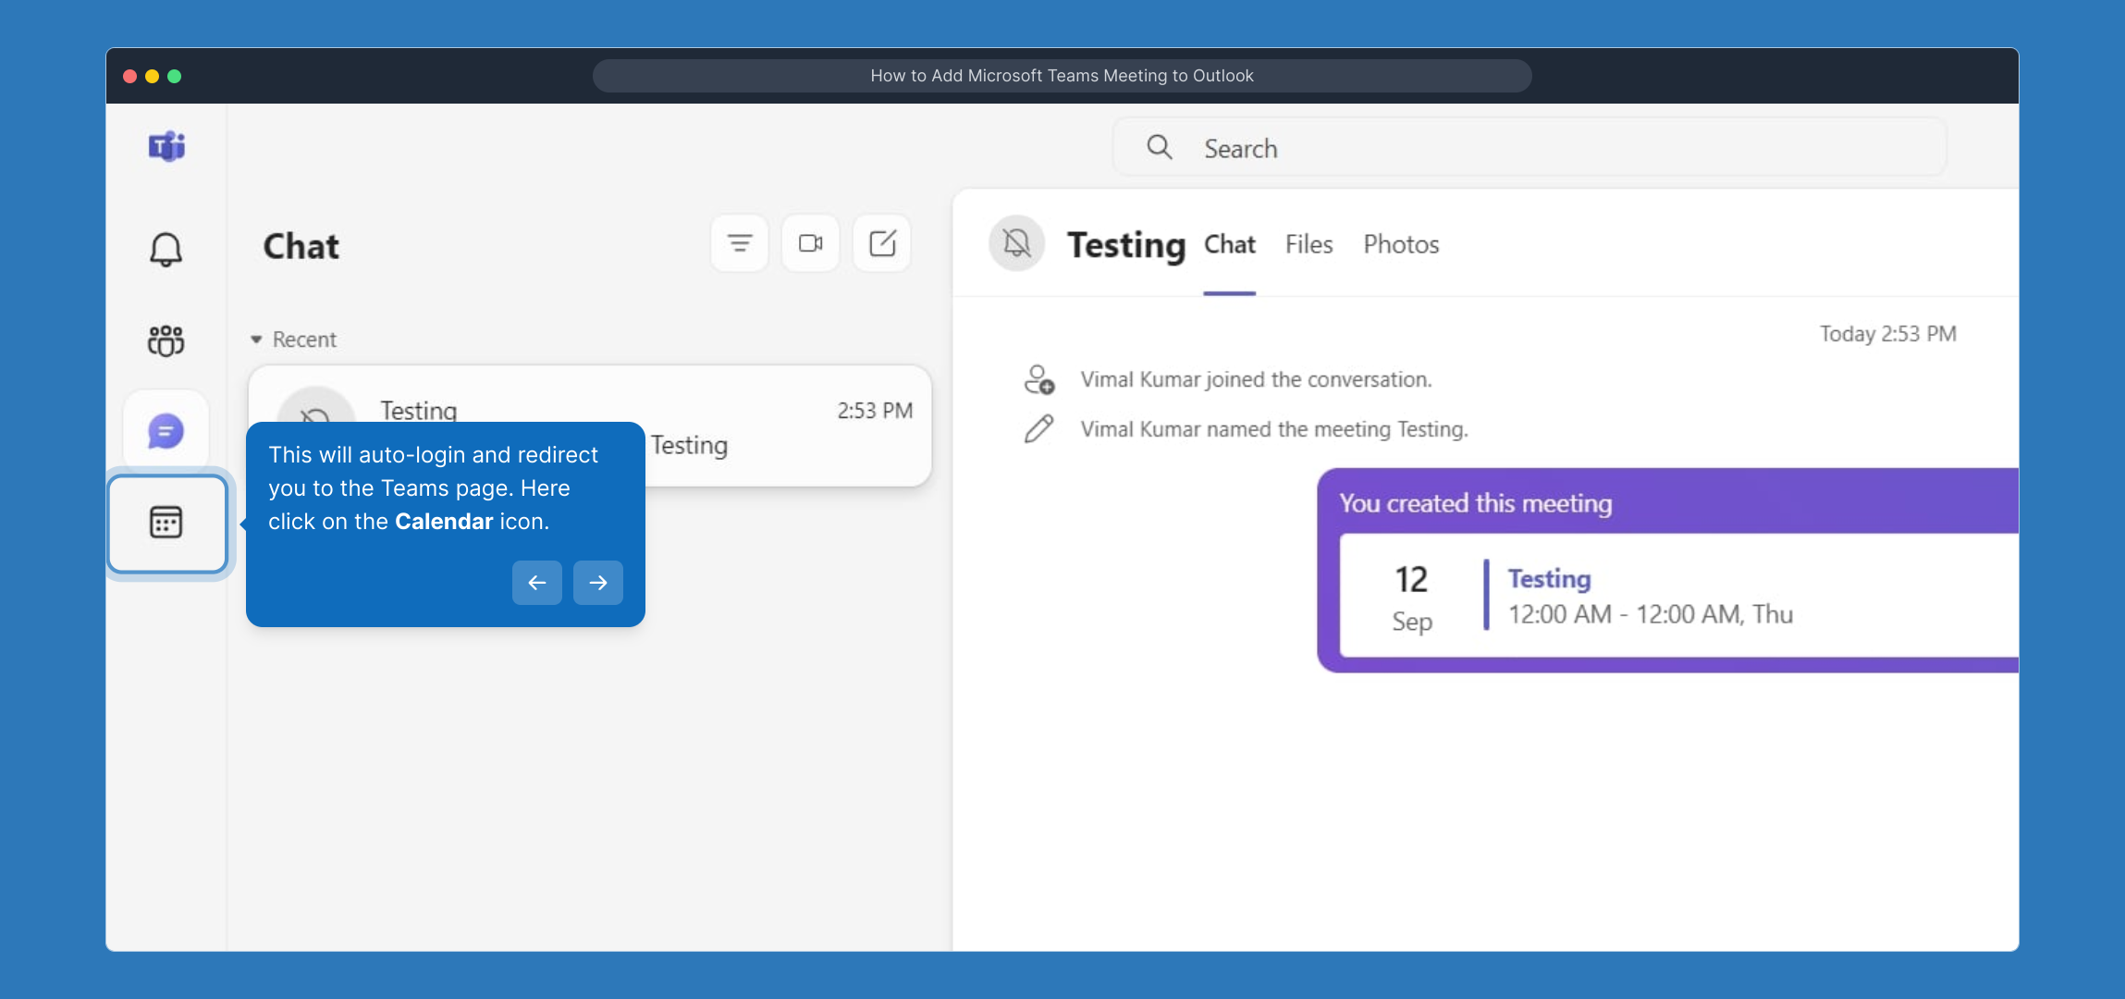The width and height of the screenshot is (2125, 999).
Task: Click the muted bell avatar beside Testing
Action: [x=1016, y=243]
